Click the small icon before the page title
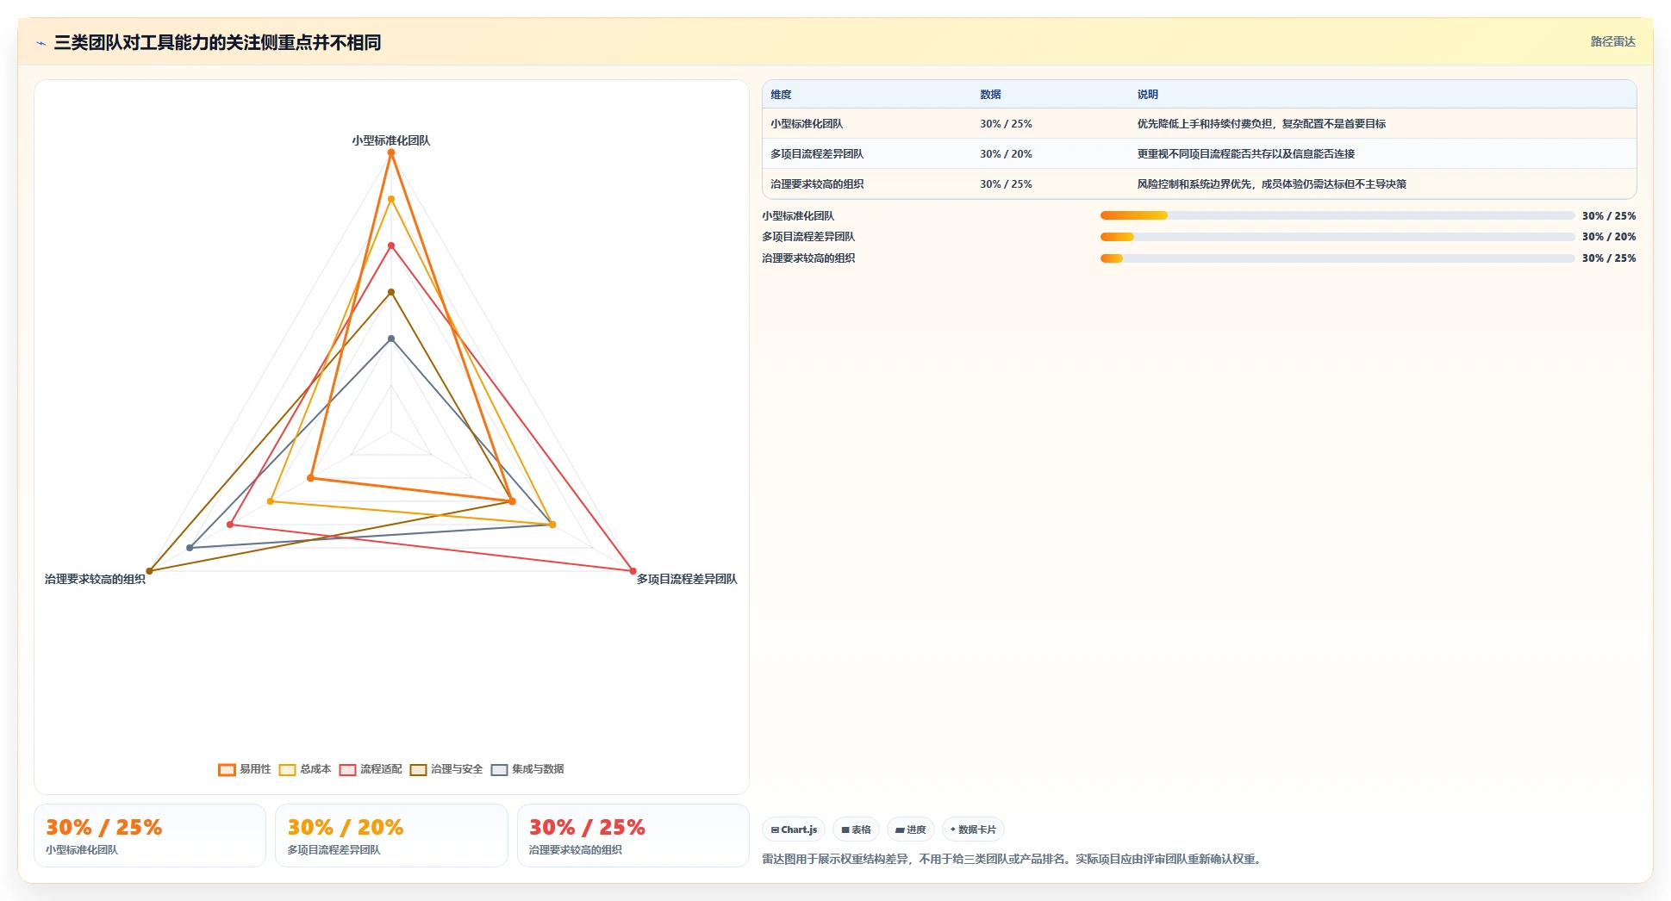The height and width of the screenshot is (901, 1671). click(41, 42)
